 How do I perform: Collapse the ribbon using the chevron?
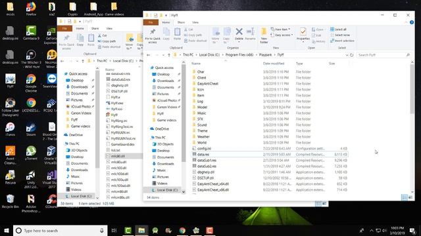pos(406,22)
